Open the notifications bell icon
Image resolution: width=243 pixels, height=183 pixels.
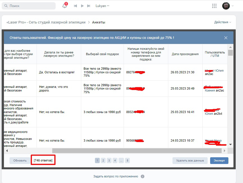pyautogui.click(x=65, y=6)
